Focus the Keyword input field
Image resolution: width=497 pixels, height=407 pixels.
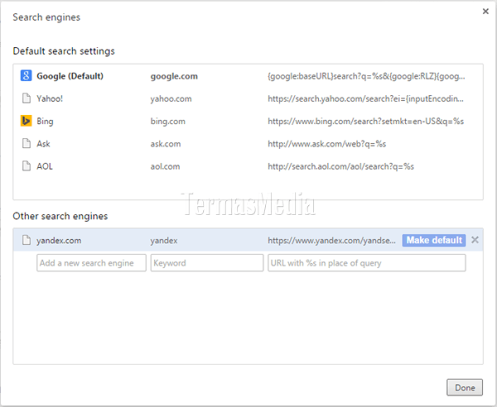click(207, 263)
